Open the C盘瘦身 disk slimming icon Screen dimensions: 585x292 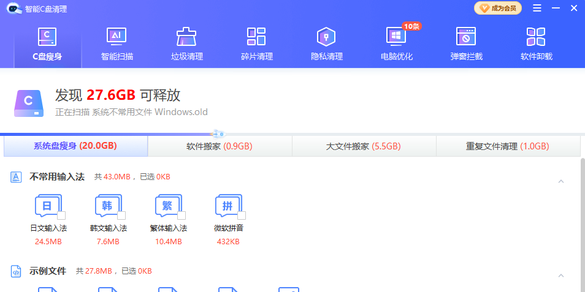coord(47,37)
